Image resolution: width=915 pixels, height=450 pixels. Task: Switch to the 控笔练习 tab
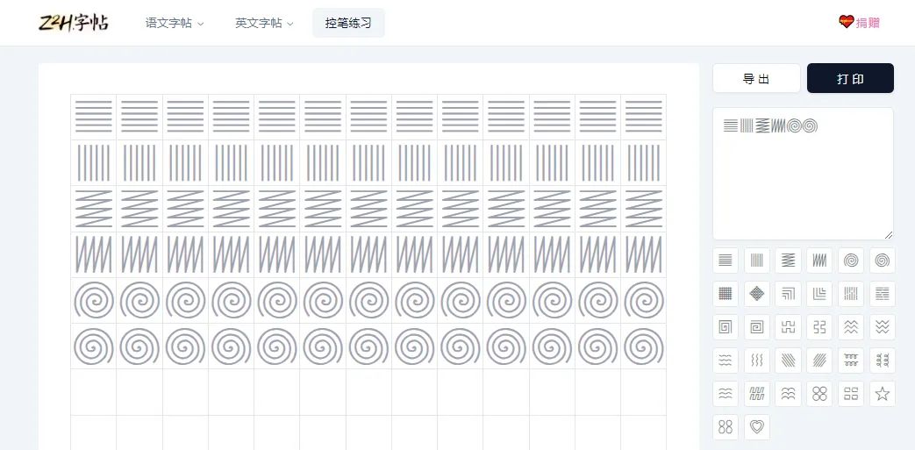[348, 24]
